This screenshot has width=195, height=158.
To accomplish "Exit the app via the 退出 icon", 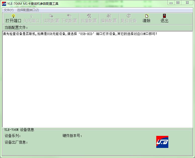I will (164, 16).
